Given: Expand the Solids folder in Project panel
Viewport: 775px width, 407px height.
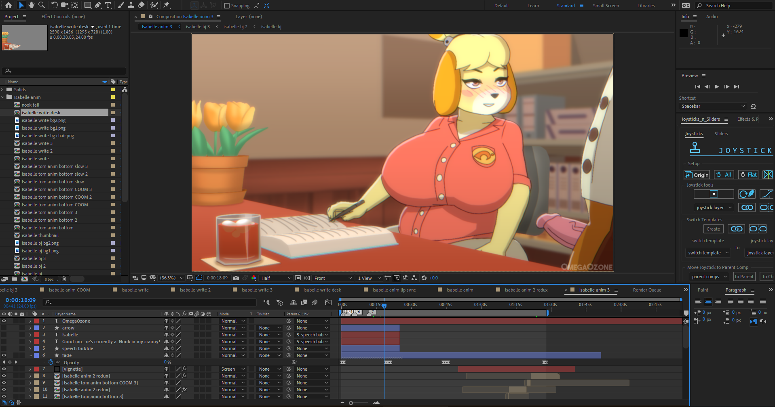Looking at the screenshot, I should tap(3, 90).
